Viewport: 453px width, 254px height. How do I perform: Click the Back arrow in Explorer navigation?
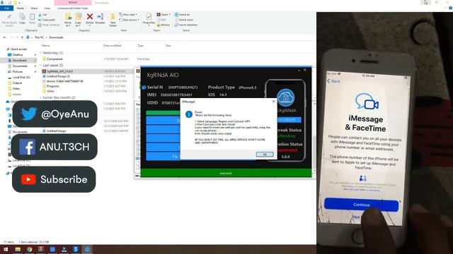tap(5, 37)
